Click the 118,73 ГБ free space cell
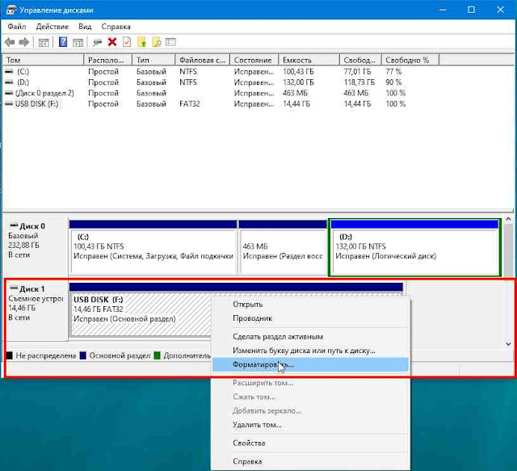This screenshot has width=517, height=471. 359,82
